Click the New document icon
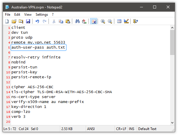This screenshot has width=178, height=135. (7, 21)
